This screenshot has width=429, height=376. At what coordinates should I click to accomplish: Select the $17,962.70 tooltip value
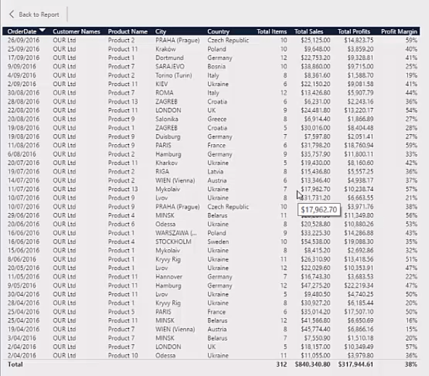point(319,210)
